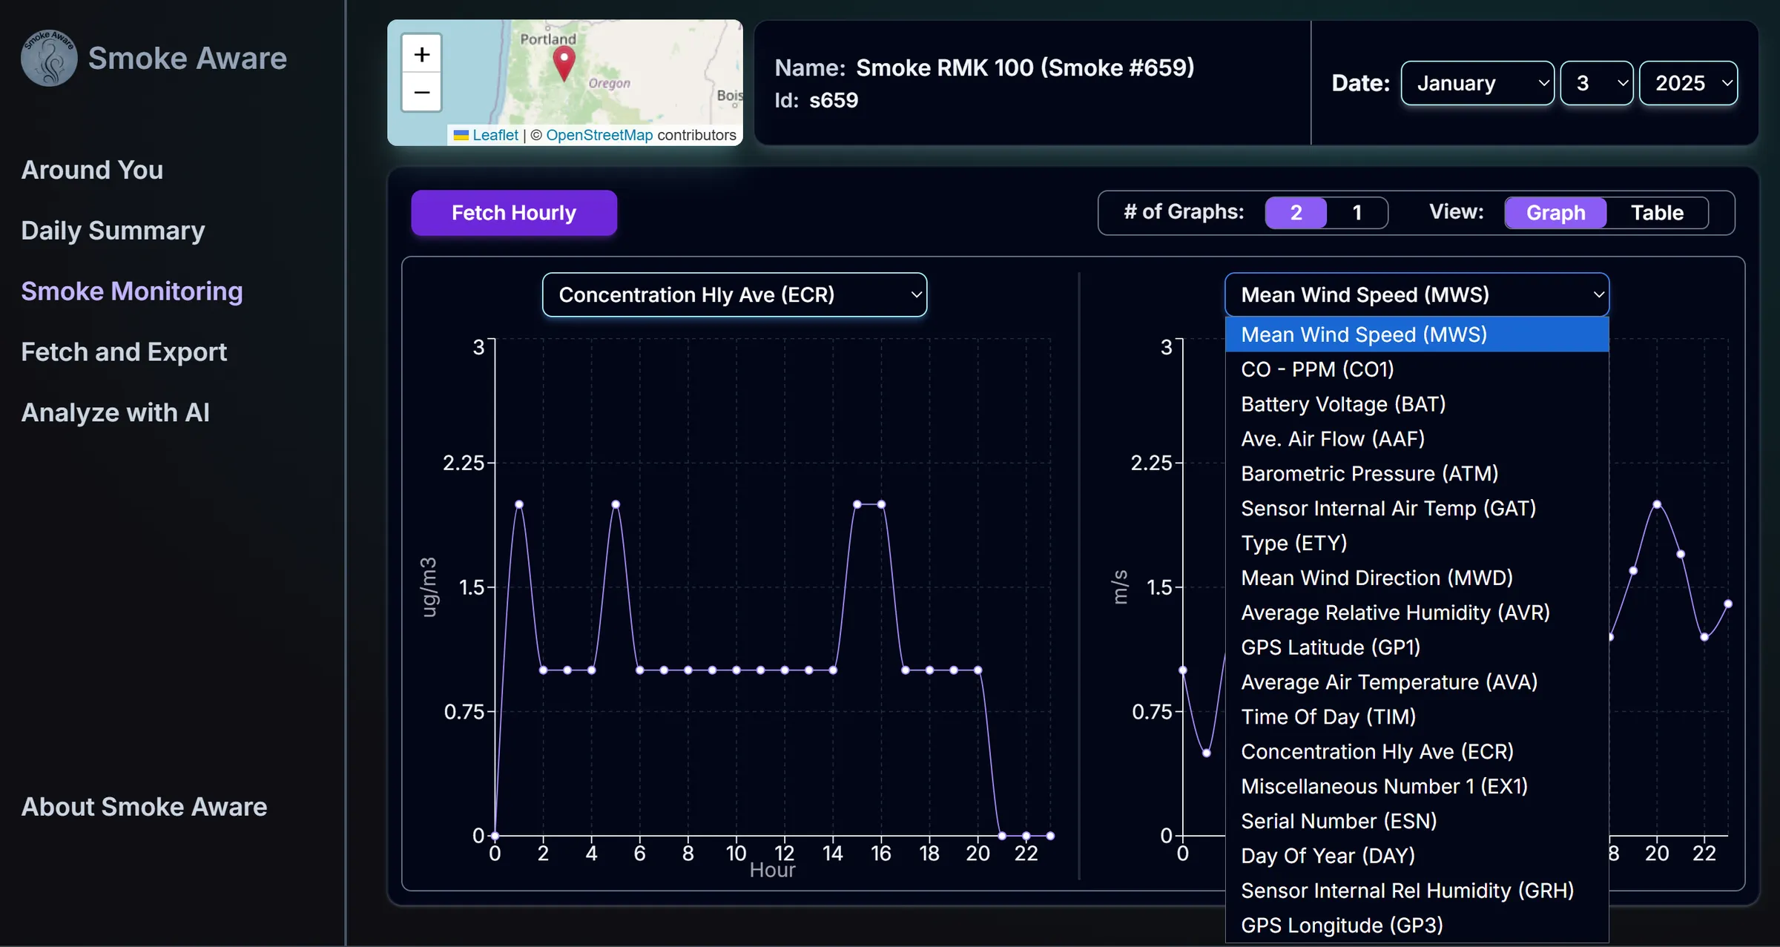Choose Sensor Internal Rel Humidity (GRH)
This screenshot has height=947, width=1780.
pos(1417,891)
